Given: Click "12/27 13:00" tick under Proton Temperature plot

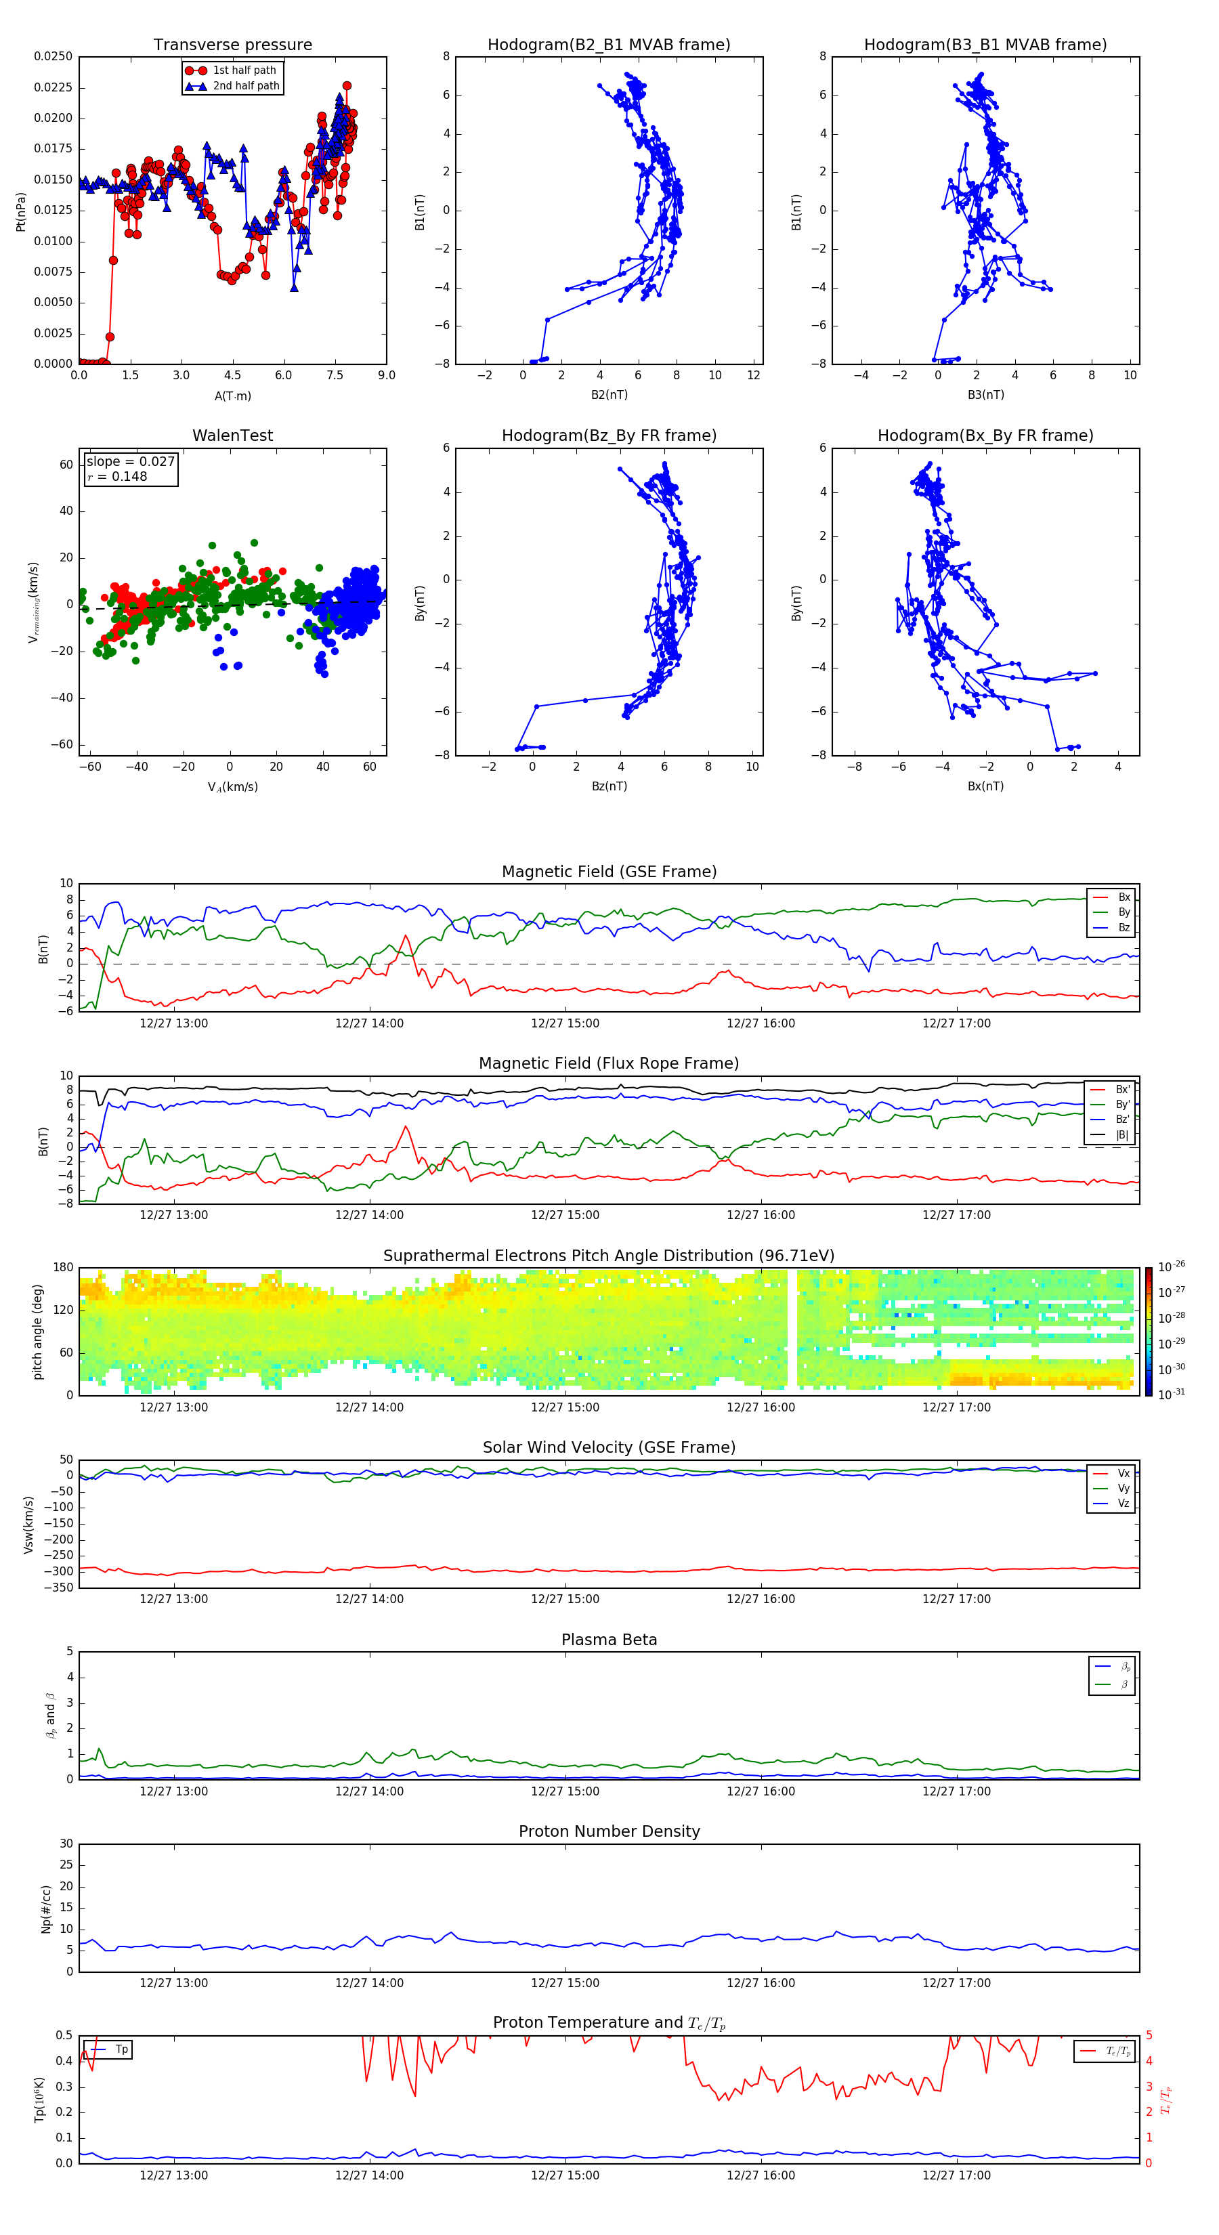Looking at the screenshot, I should pos(173,2176).
